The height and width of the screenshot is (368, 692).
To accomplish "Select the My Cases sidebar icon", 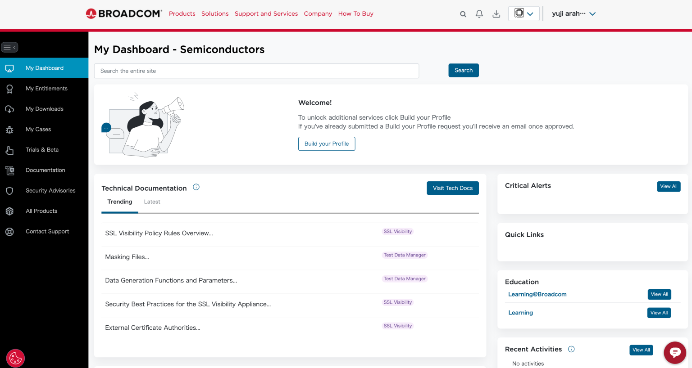I will coord(9,129).
